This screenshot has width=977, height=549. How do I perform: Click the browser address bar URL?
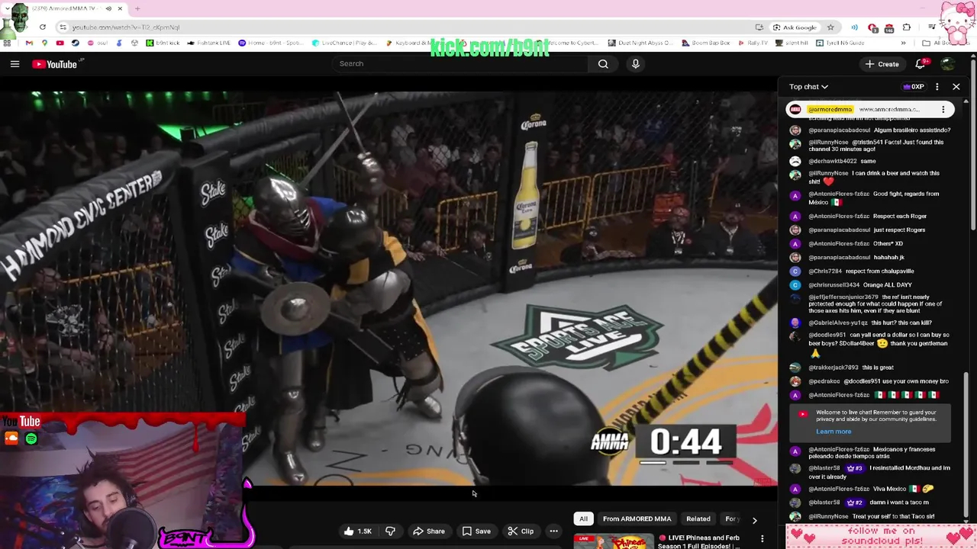[x=126, y=27]
